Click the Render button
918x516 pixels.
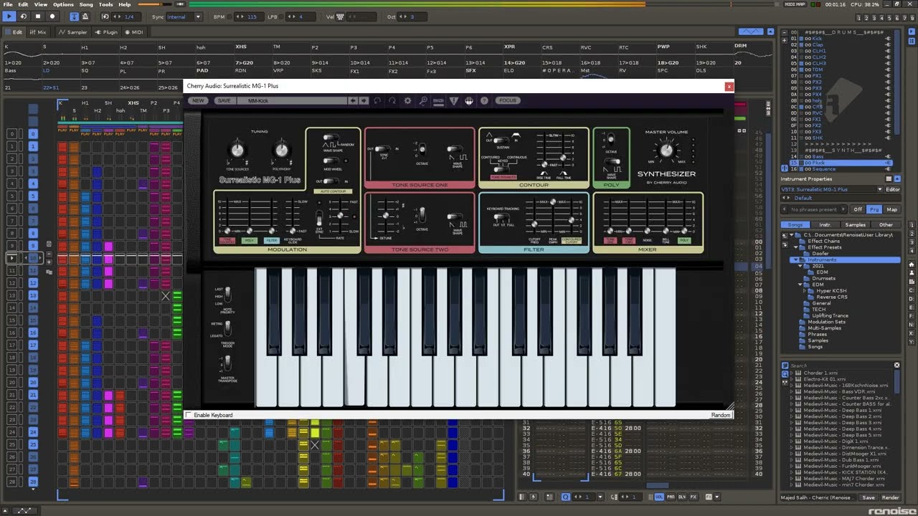coord(890,497)
